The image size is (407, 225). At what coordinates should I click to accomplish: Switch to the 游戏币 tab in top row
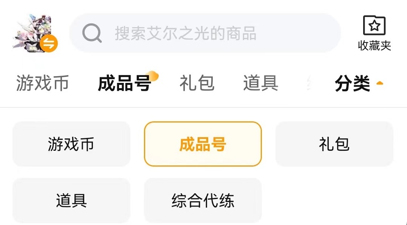(x=42, y=83)
